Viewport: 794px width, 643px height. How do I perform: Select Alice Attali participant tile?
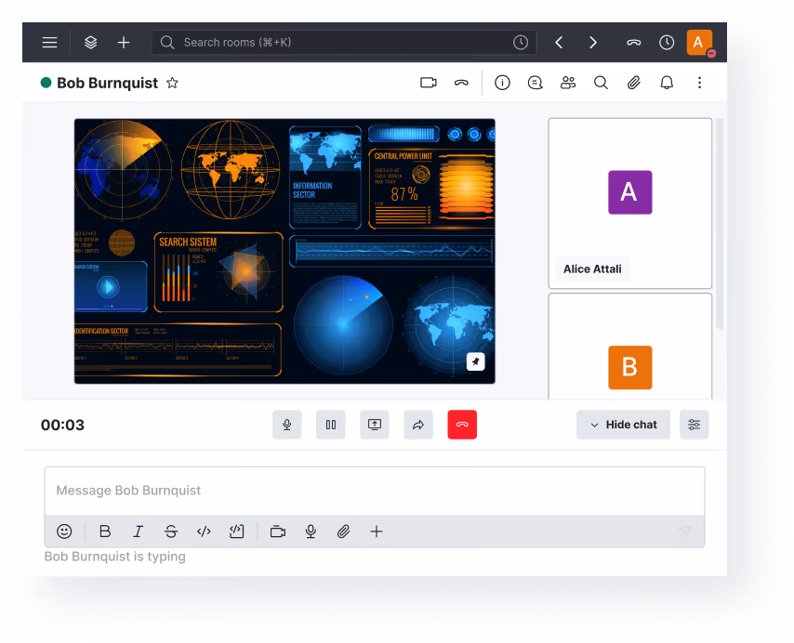(630, 203)
